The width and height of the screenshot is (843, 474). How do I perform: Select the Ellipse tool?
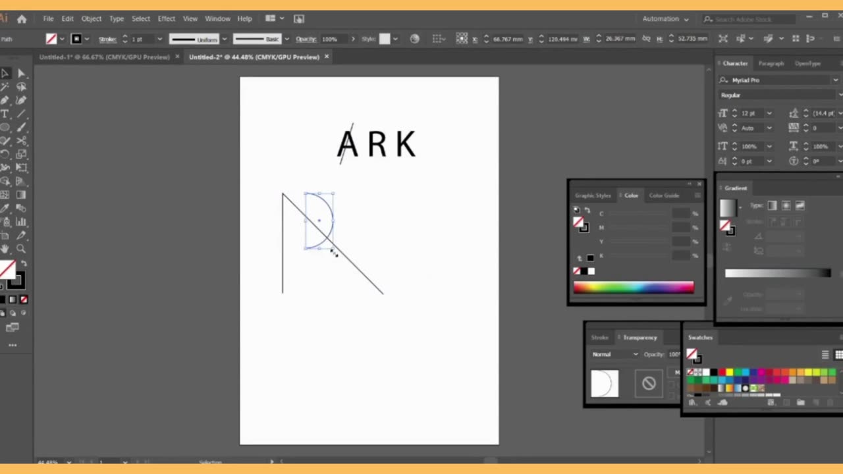click(5, 127)
